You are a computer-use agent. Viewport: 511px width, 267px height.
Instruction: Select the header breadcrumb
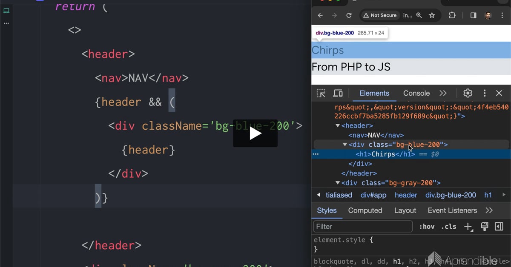[406, 195]
